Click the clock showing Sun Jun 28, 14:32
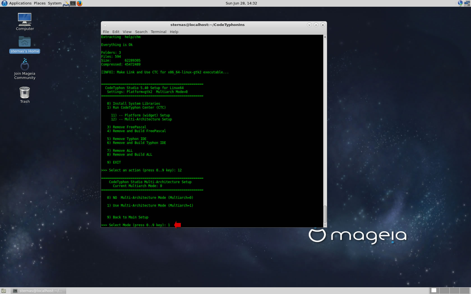 point(241,3)
